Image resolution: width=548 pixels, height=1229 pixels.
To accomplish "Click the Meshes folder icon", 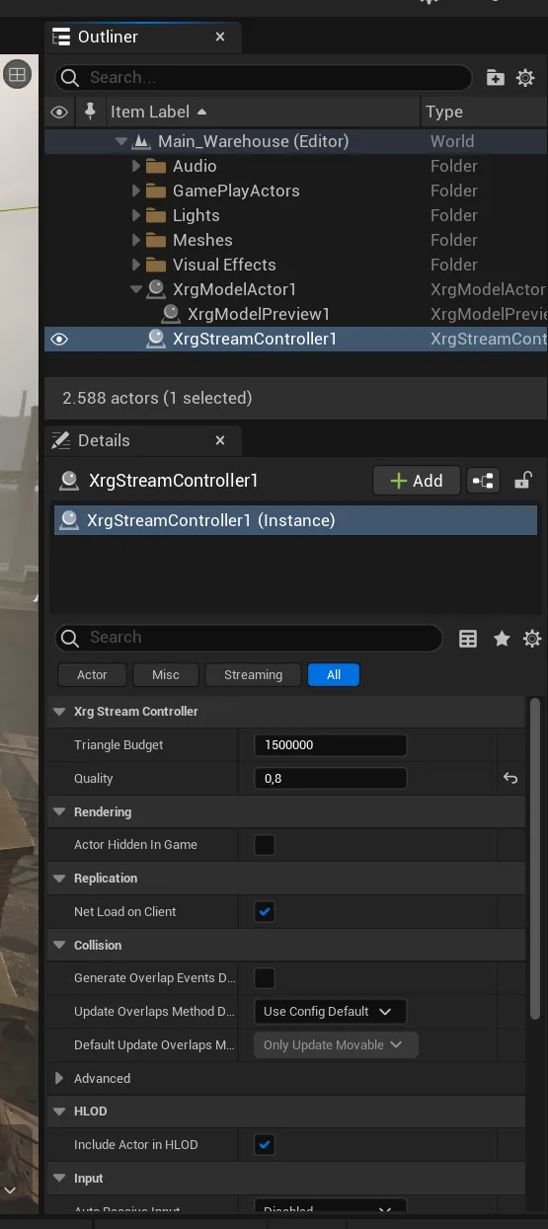I will click(x=156, y=240).
